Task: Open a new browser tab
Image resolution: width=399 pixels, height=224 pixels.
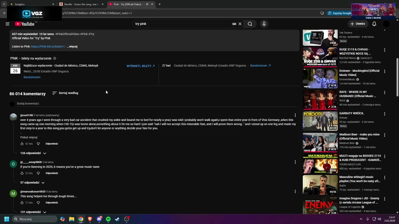Action: pos(160,4)
